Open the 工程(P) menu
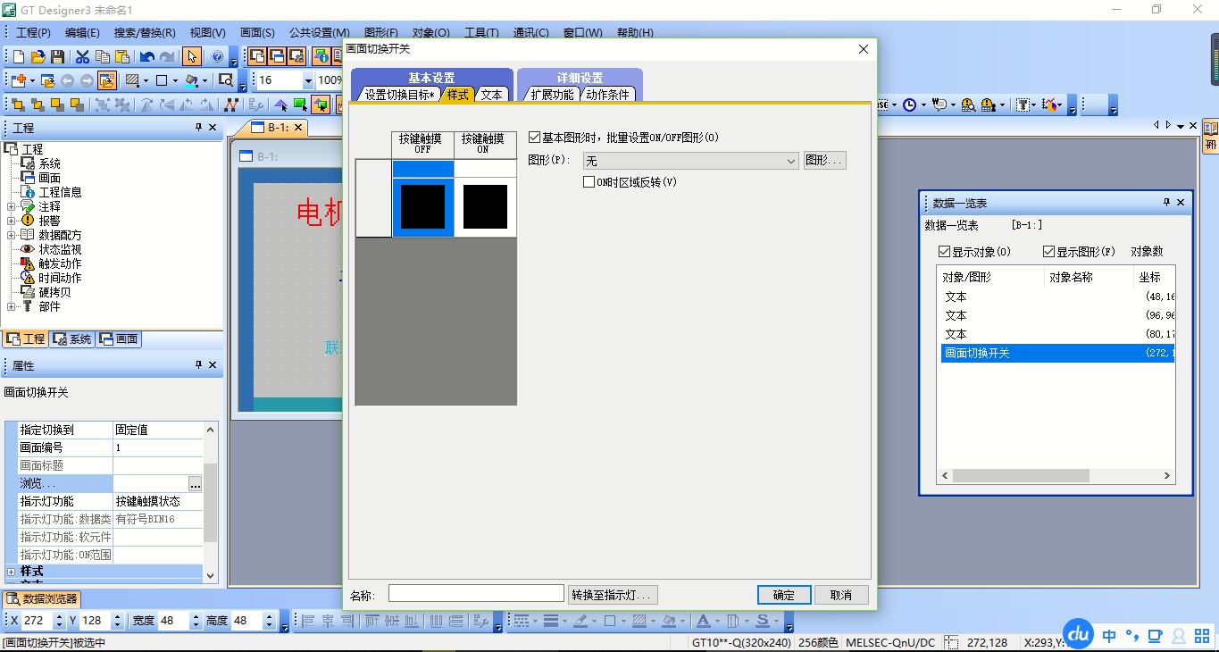1219x652 pixels. click(x=34, y=33)
